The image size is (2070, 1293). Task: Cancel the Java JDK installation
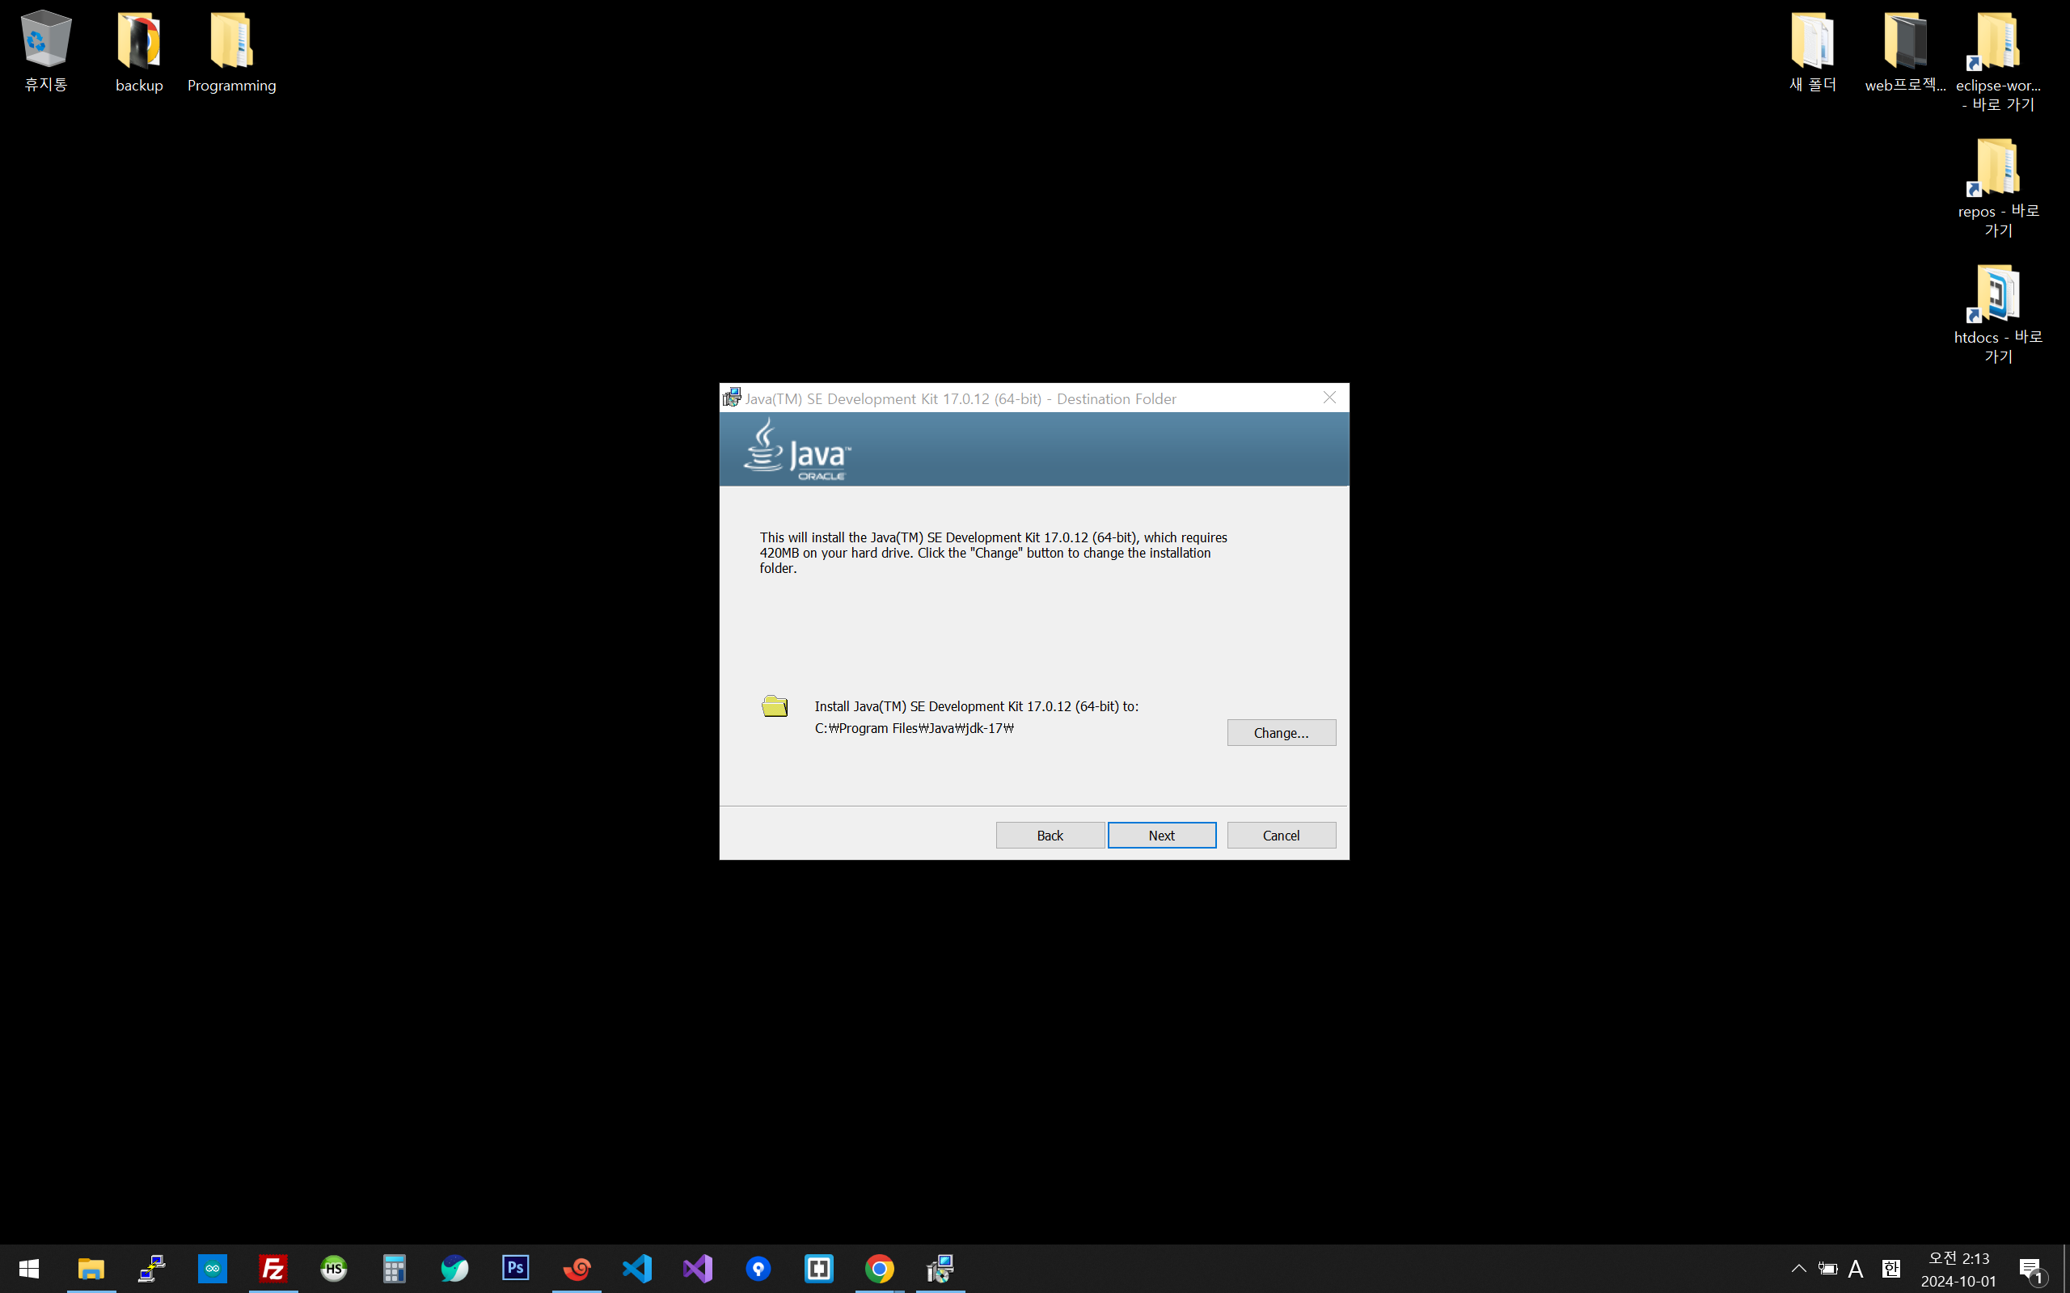[1281, 835]
